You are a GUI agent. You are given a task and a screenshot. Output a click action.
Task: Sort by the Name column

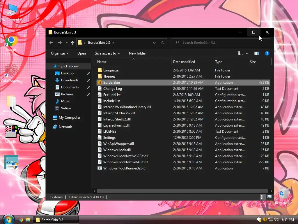pos(133,62)
